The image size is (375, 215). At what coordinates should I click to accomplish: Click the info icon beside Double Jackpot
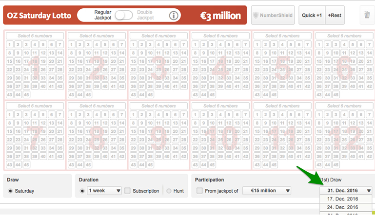click(x=174, y=16)
